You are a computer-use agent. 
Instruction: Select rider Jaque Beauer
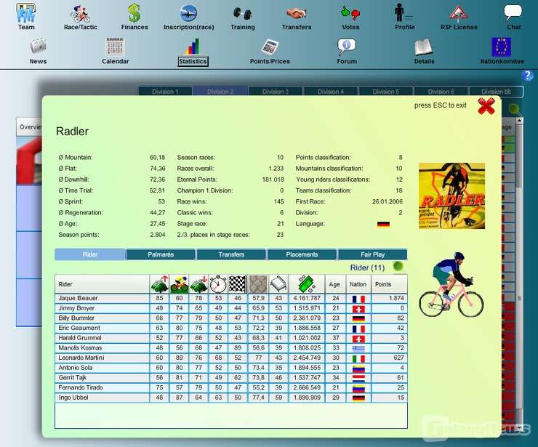tap(231, 298)
